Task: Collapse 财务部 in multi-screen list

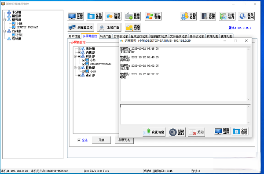Action: click(x=75, y=56)
